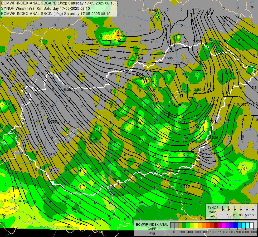Click the SYNOP Wind m/s legend label
Image resolution: width=258 pixels, height=237 pixels.
click(x=213, y=212)
